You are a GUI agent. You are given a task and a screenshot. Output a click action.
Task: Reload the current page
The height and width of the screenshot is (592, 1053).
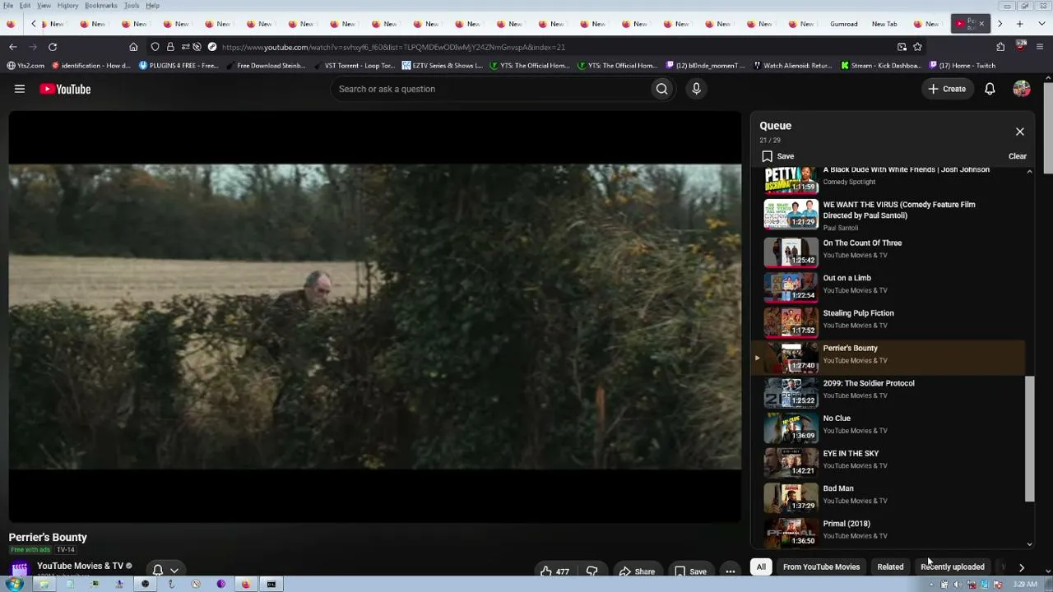pos(53,47)
